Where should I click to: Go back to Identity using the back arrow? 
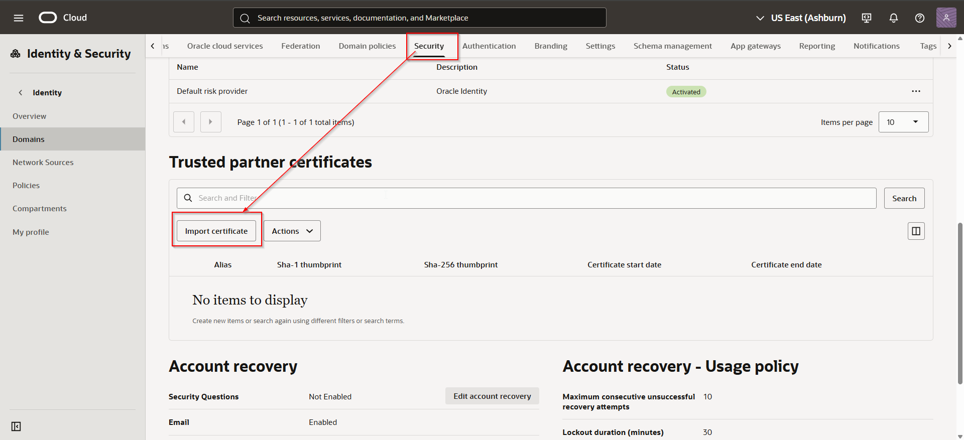21,93
